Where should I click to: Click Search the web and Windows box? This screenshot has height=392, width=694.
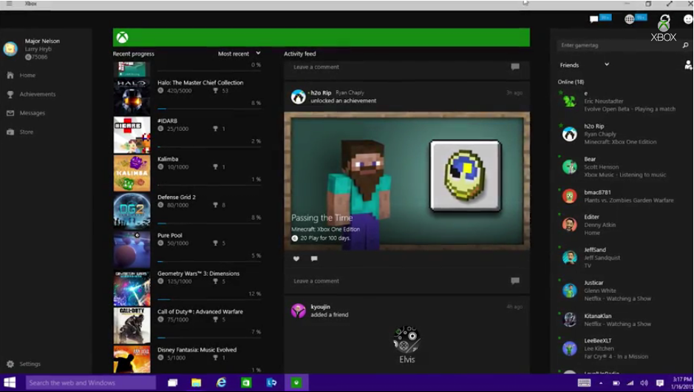click(x=91, y=382)
